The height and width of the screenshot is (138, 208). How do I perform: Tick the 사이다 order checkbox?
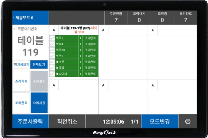pos(52,74)
